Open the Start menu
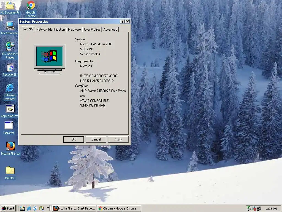 [x=8, y=208]
